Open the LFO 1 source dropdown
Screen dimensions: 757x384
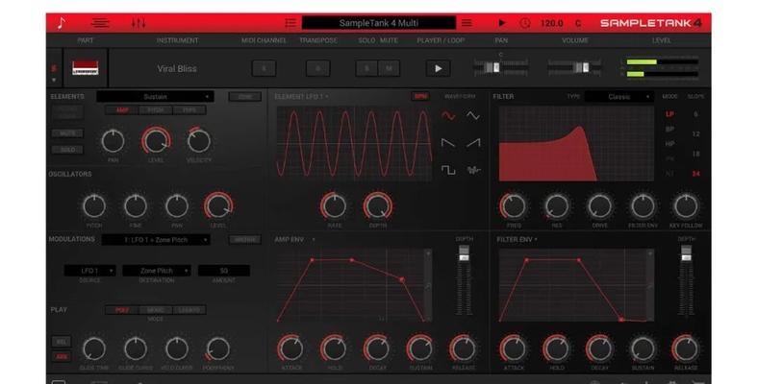[89, 271]
